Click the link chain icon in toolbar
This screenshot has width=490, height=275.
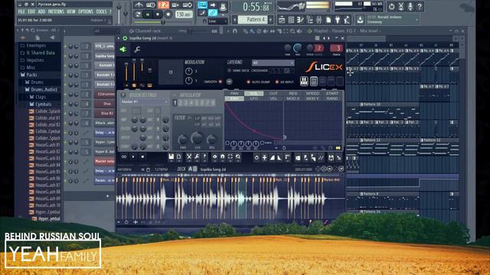coord(213,13)
